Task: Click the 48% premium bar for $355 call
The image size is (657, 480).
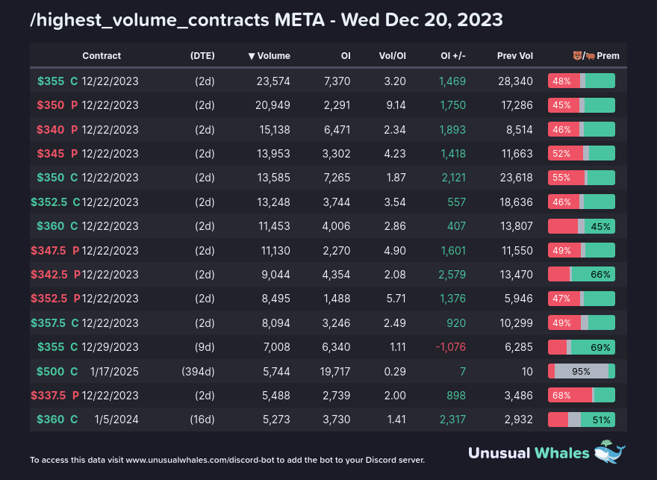Action: [581, 81]
